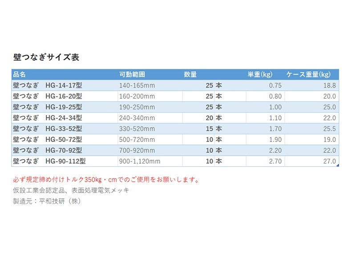Click the 壁つなぎサイズ表 title
The width and height of the screenshot is (356, 273).
(46, 57)
